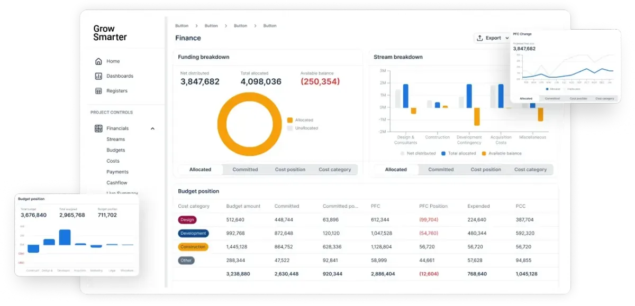Select Cost position tab in Funding breakdown

[x=290, y=170]
